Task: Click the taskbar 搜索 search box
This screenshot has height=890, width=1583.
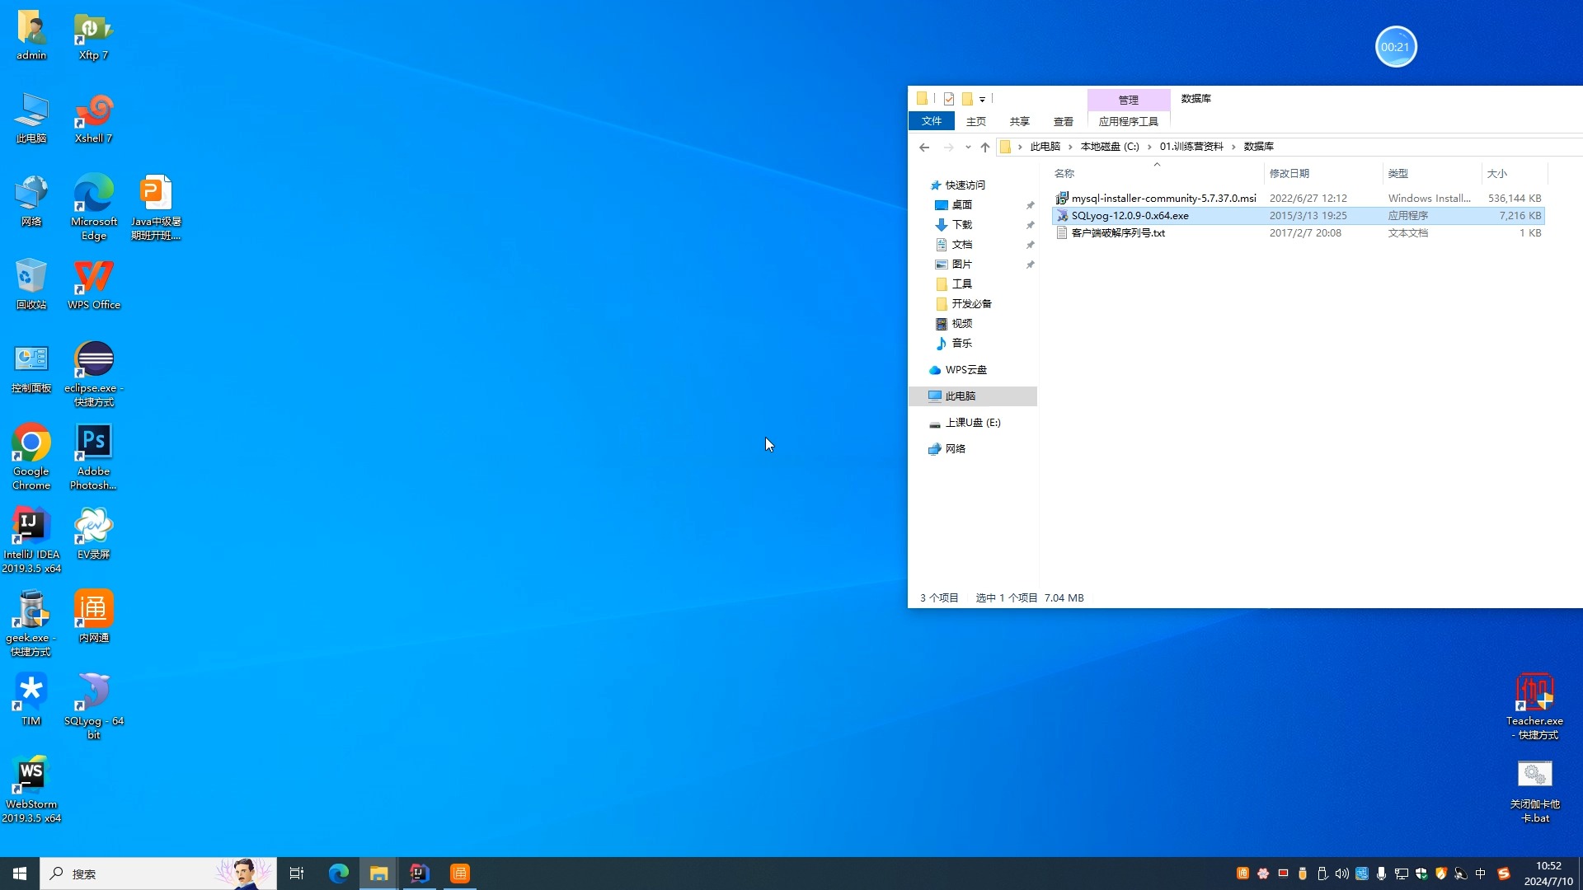Action: (x=158, y=874)
